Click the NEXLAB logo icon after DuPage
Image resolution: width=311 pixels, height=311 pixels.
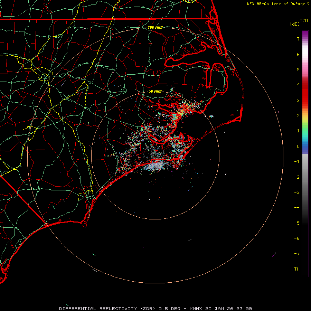pyautogui.click(x=308, y=4)
